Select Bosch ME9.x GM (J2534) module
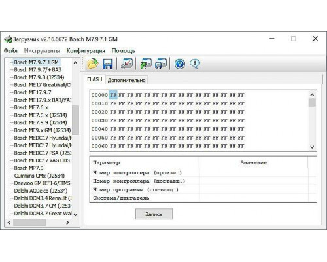The image size is (327, 262). pyautogui.click(x=43, y=130)
